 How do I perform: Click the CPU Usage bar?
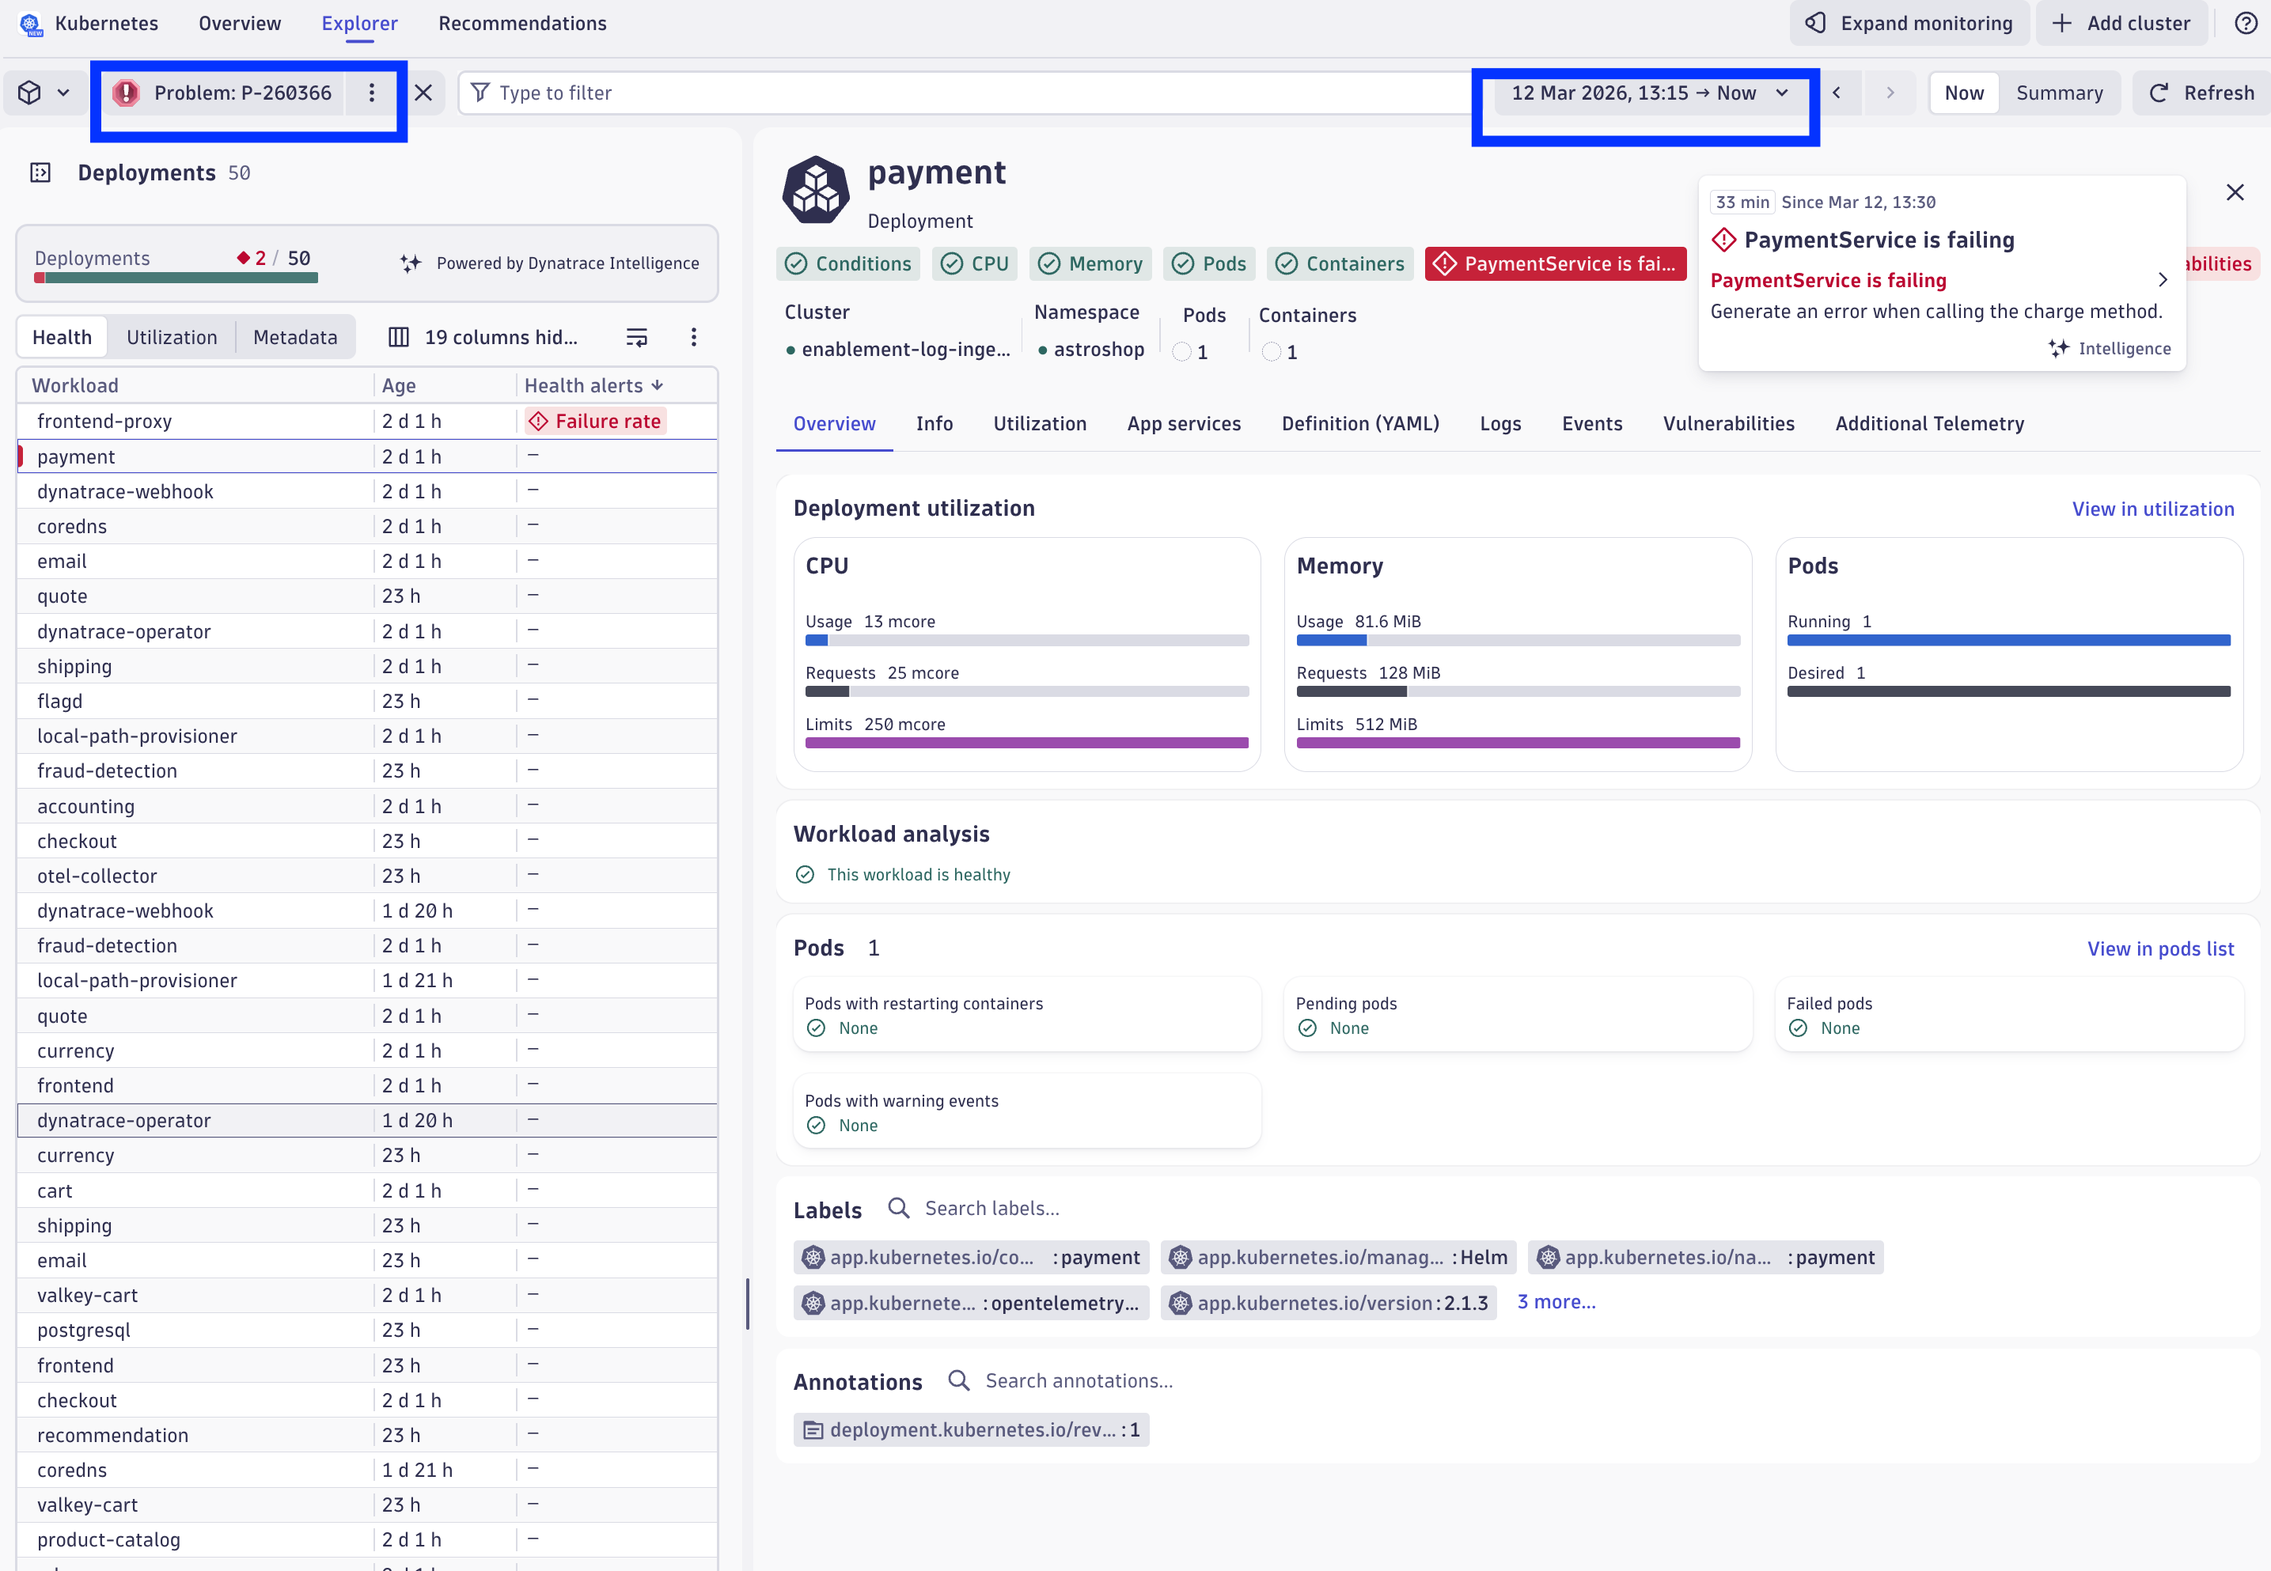(1027, 641)
